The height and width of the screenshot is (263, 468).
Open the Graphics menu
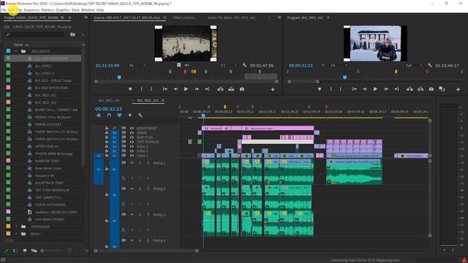click(63, 9)
